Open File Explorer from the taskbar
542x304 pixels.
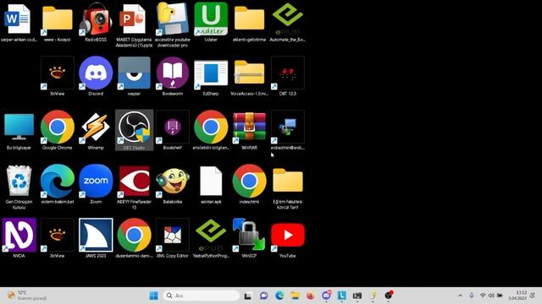(x=295, y=296)
